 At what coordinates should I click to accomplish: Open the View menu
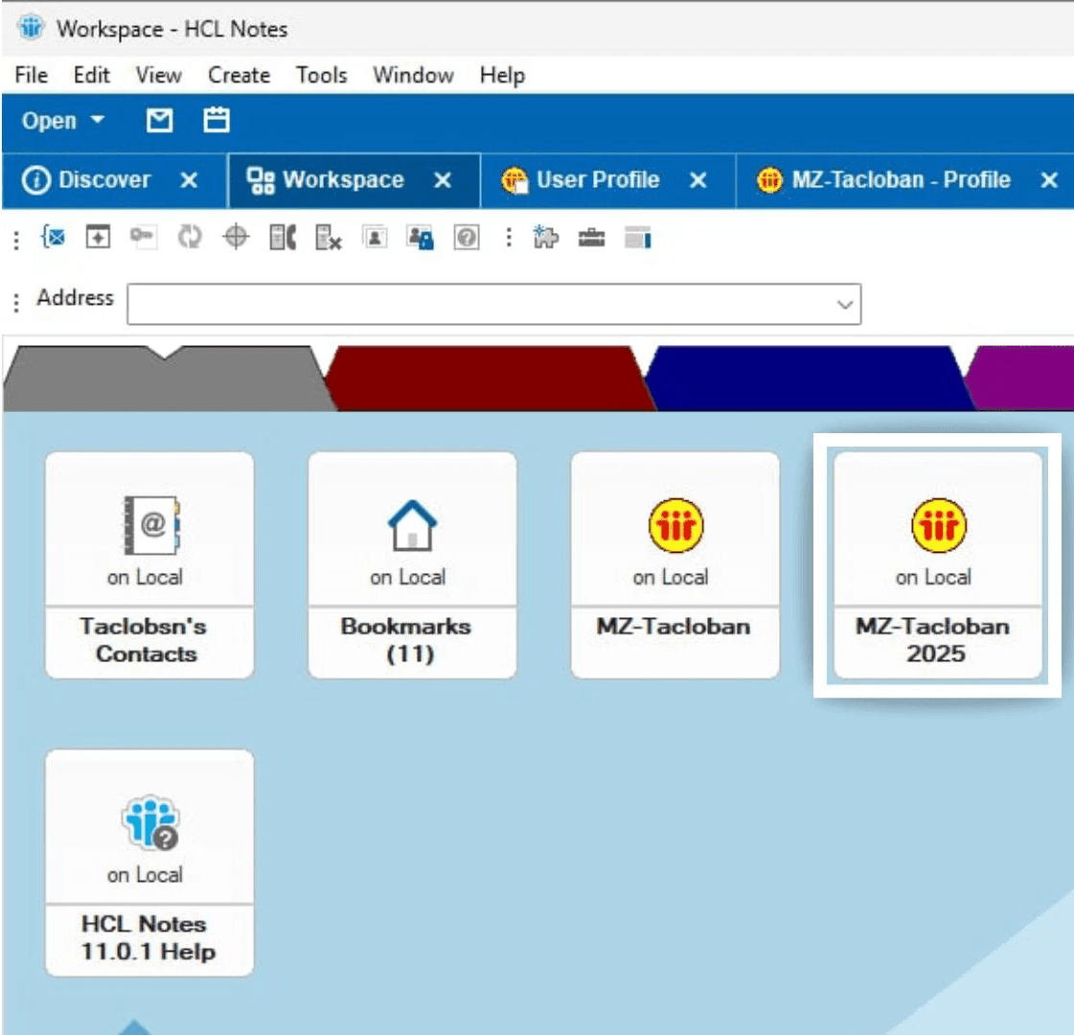(158, 75)
